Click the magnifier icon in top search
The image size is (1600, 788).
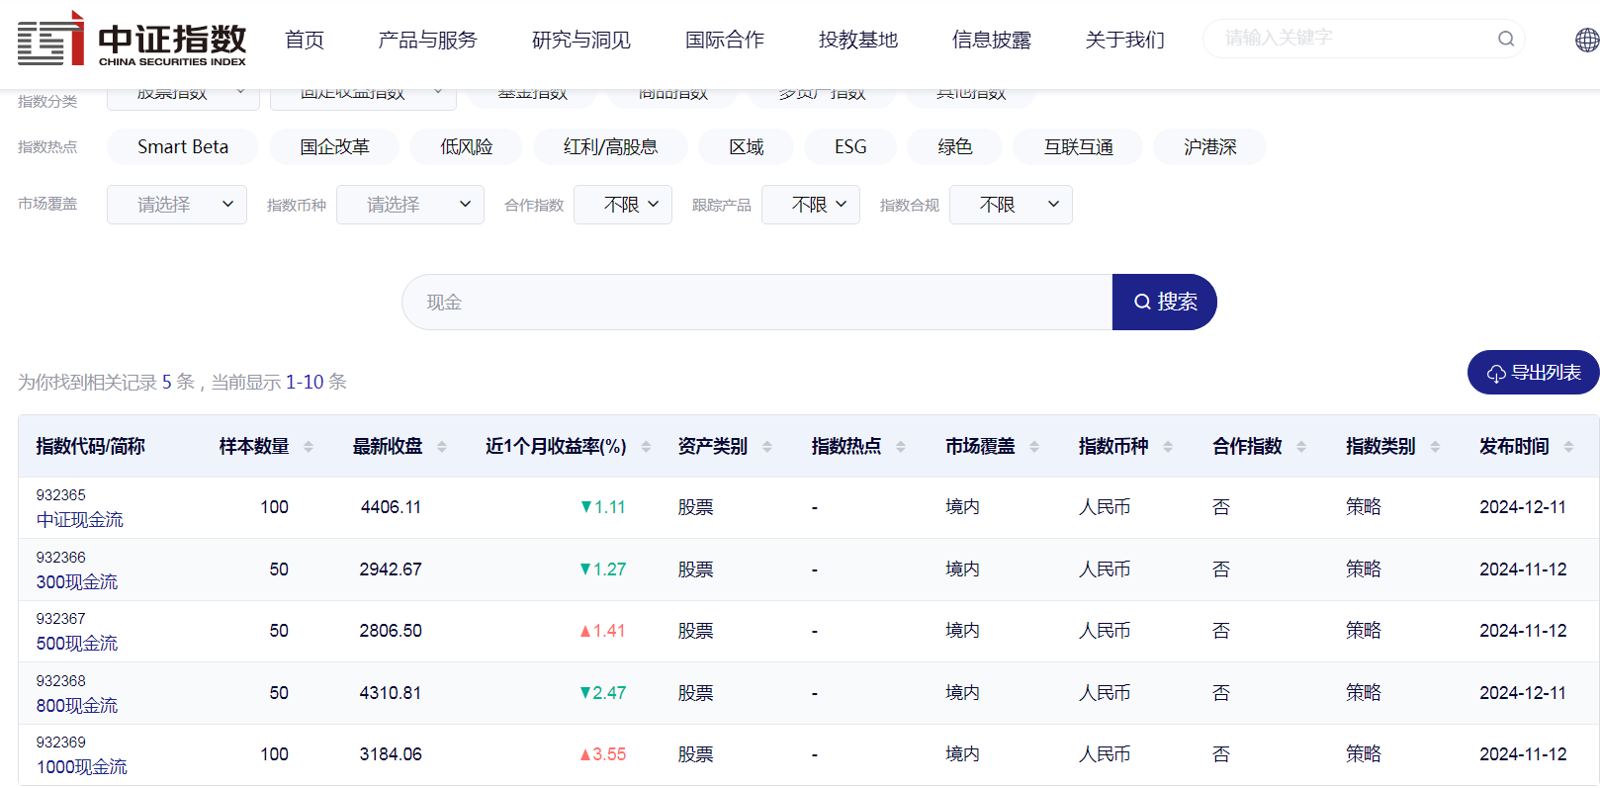(x=1505, y=39)
